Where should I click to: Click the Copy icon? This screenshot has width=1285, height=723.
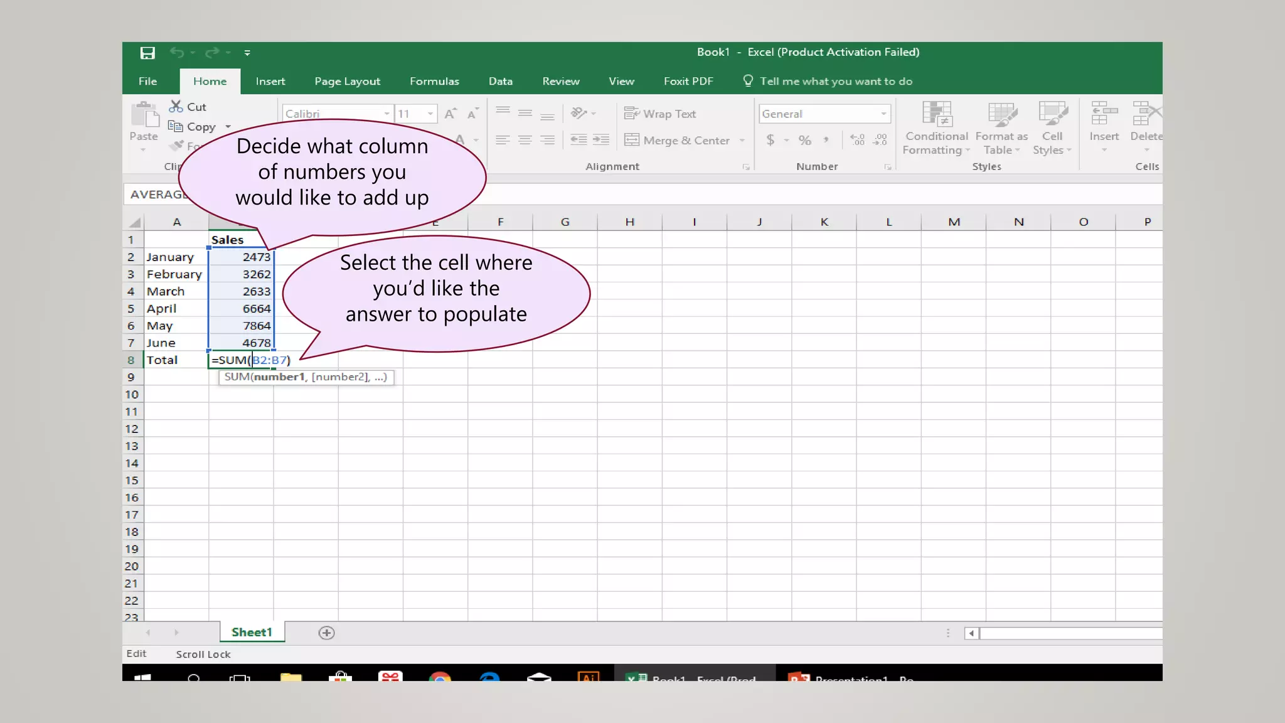(x=176, y=127)
